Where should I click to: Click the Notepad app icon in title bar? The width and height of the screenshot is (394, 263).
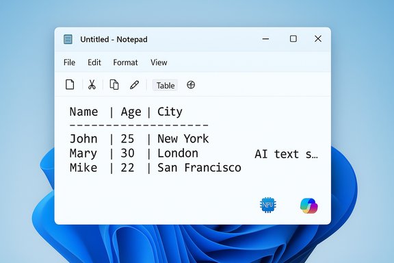point(68,39)
